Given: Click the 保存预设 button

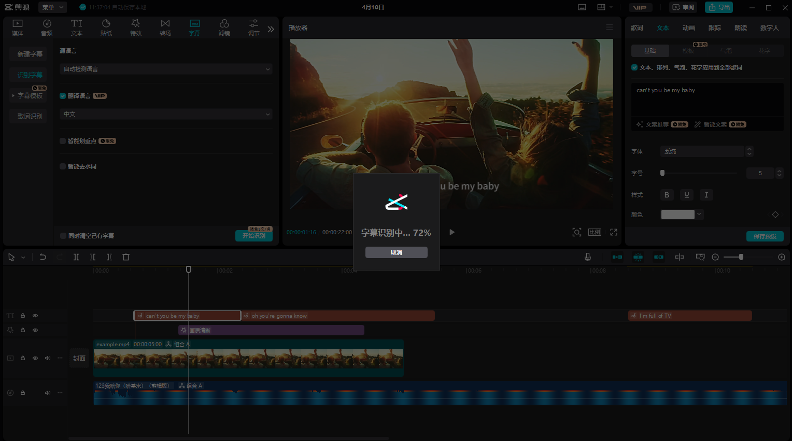Looking at the screenshot, I should pos(765,236).
